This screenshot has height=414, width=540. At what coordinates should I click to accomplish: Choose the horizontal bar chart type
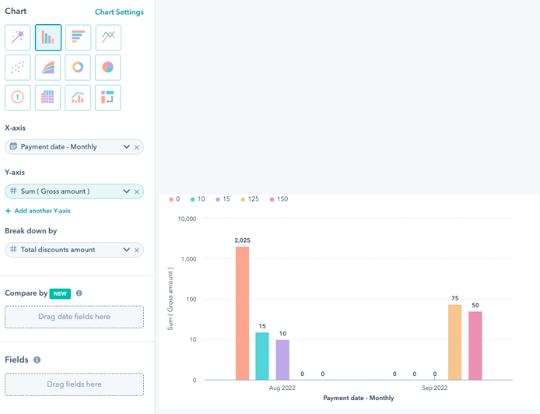click(78, 37)
